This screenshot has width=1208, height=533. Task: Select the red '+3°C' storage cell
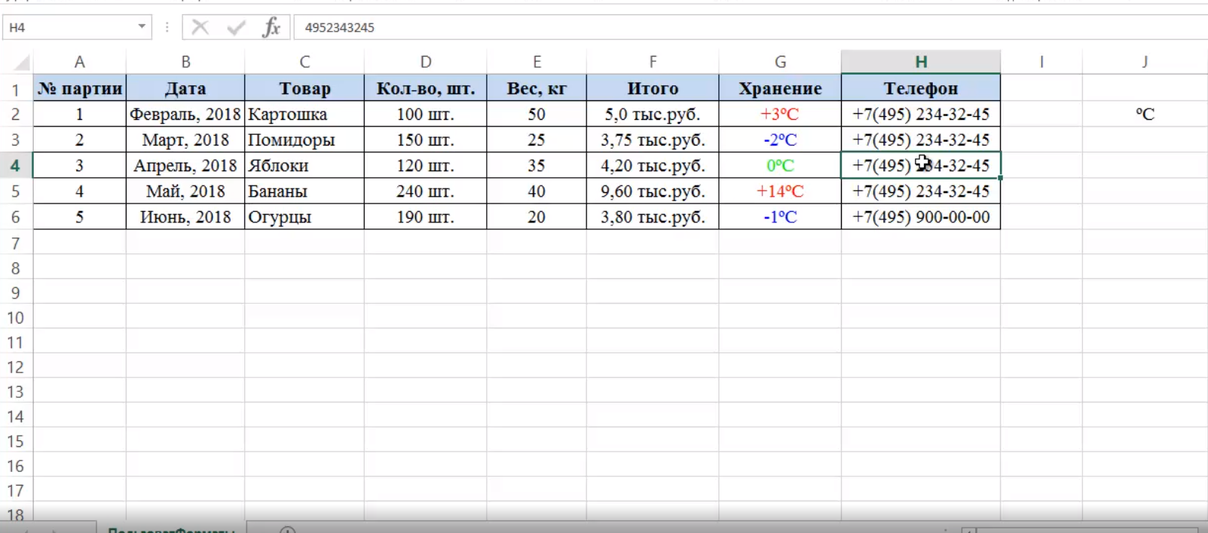(780, 114)
